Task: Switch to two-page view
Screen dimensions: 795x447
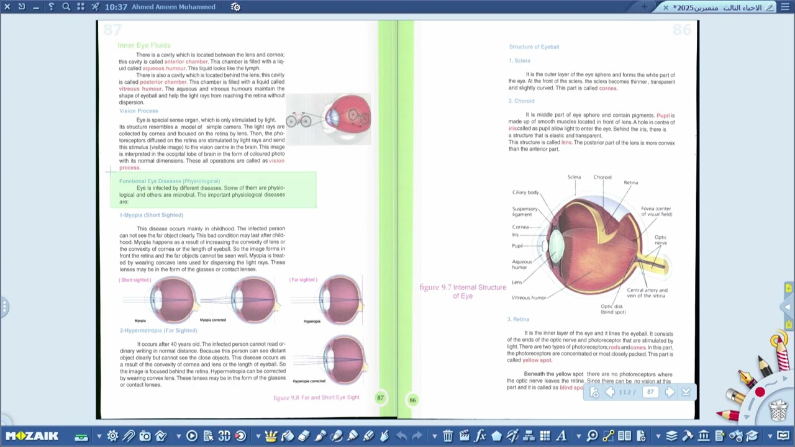Action: pyautogui.click(x=624, y=436)
